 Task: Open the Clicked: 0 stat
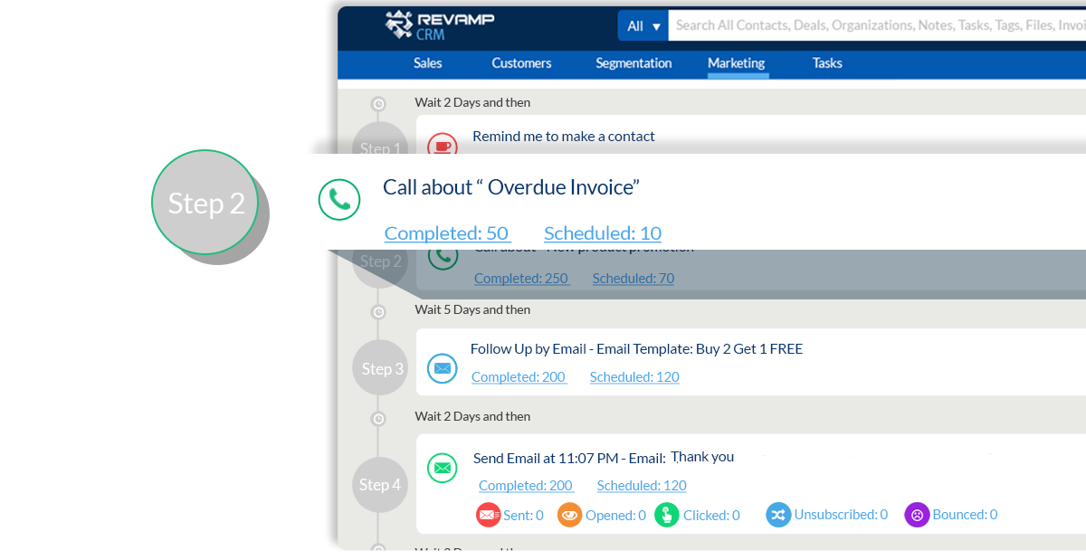(x=711, y=516)
